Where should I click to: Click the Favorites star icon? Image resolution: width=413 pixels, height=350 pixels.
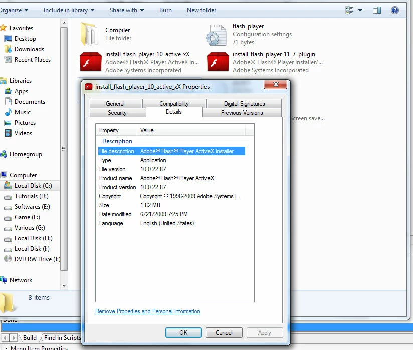click(x=3, y=28)
